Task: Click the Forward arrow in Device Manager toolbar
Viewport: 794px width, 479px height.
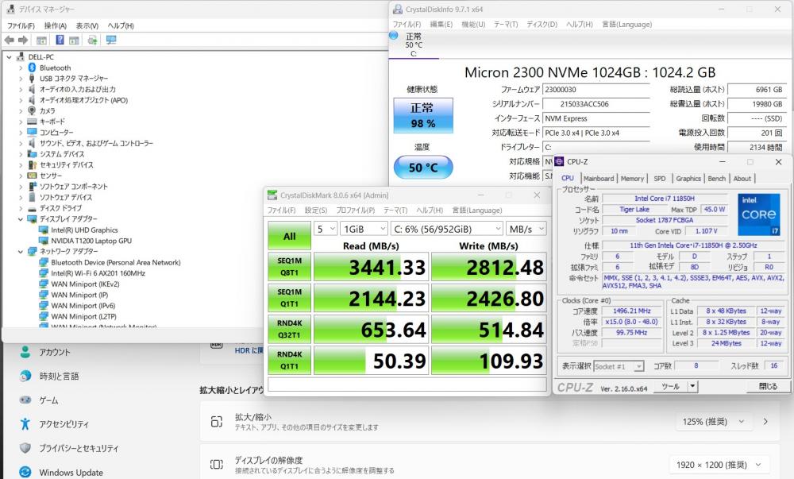Action: [23, 40]
